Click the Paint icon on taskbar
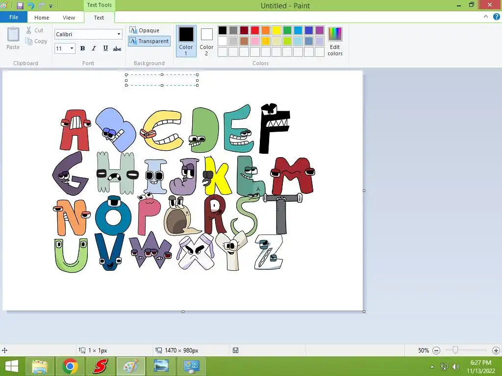This screenshot has height=376, width=502. (x=130, y=366)
